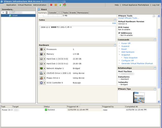Click Configure VM link
The width and height of the screenshot is (162, 128).
pyautogui.click(x=128, y=61)
